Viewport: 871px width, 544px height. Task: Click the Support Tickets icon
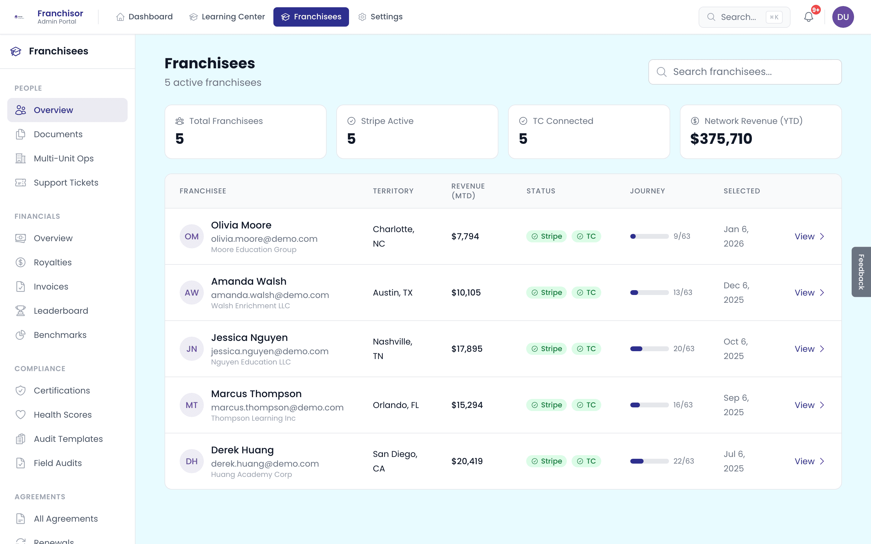point(21,183)
